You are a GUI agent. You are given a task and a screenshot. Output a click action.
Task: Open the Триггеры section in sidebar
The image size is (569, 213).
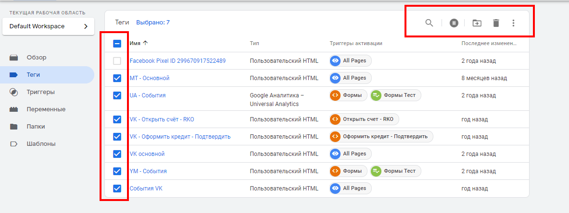tap(40, 92)
